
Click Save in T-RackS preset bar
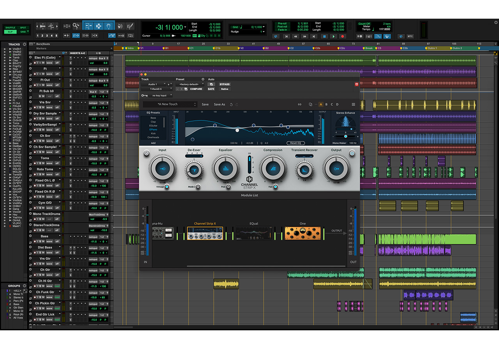(x=205, y=104)
